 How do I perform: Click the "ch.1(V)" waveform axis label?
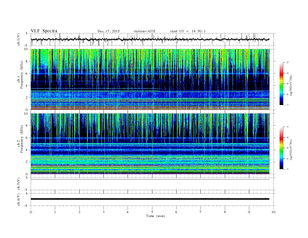tap(19, 39)
